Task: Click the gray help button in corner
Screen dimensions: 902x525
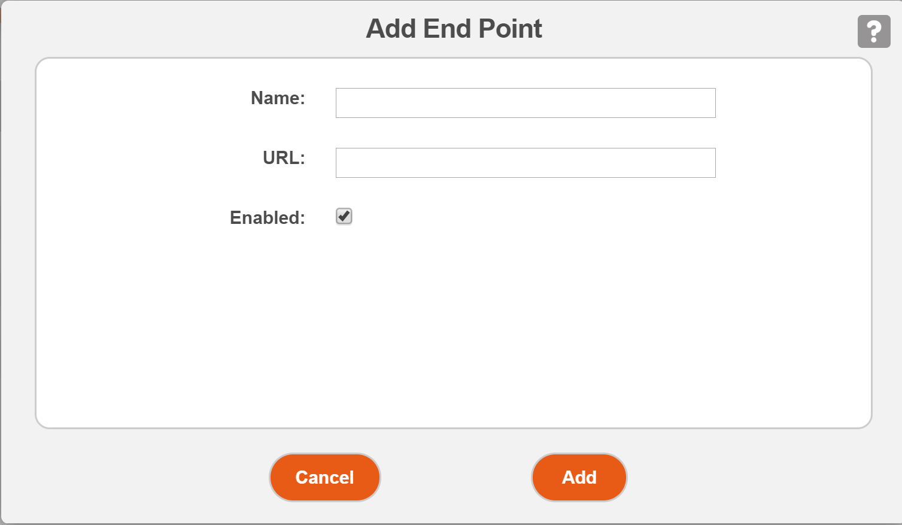Action: pyautogui.click(x=873, y=31)
